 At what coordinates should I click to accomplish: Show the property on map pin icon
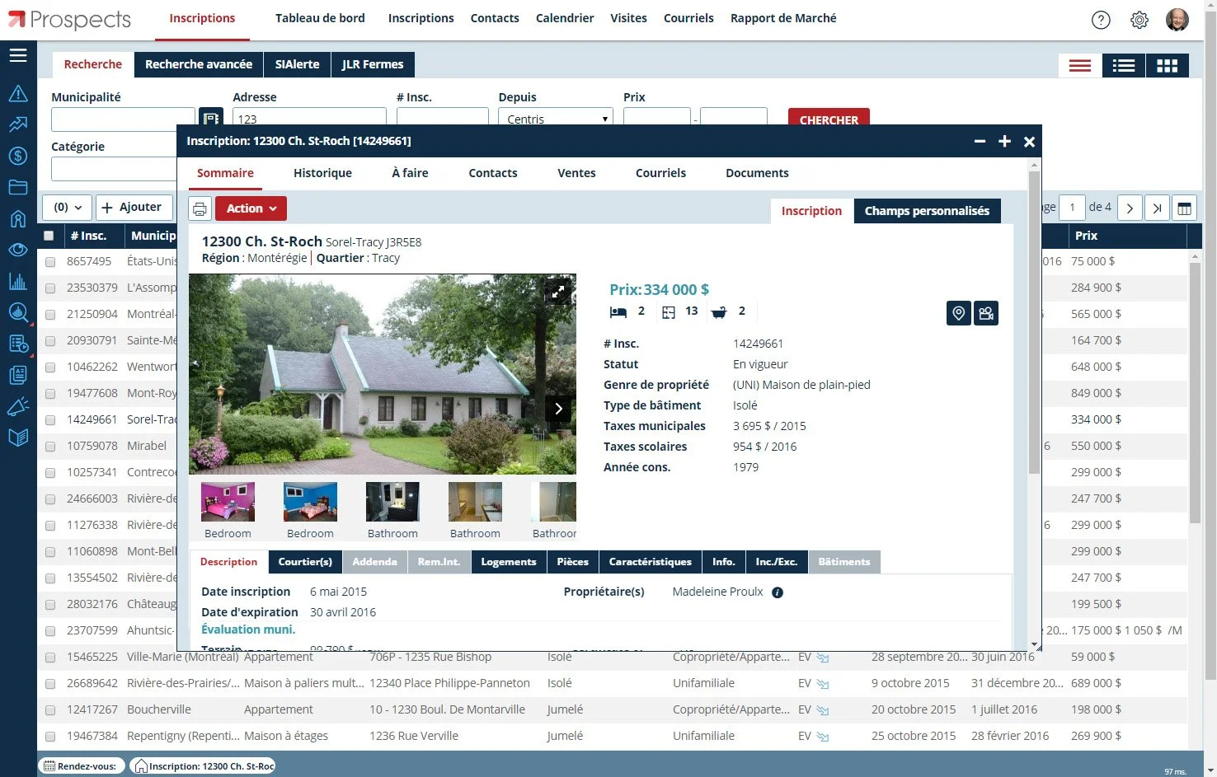pyautogui.click(x=958, y=313)
